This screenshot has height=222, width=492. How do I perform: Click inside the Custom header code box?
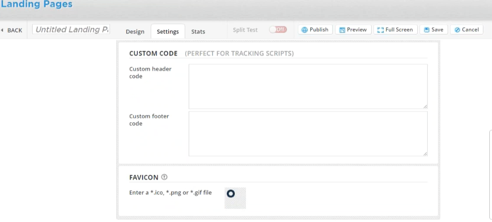pos(308,86)
